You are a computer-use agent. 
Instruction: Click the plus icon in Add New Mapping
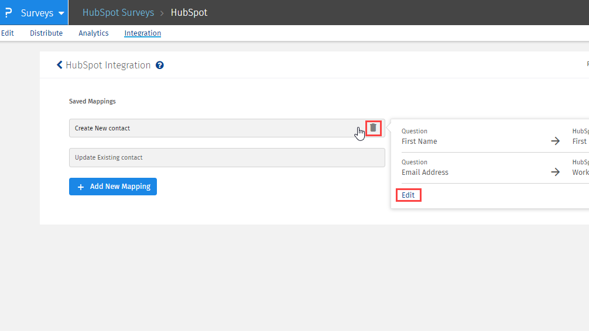coord(81,187)
